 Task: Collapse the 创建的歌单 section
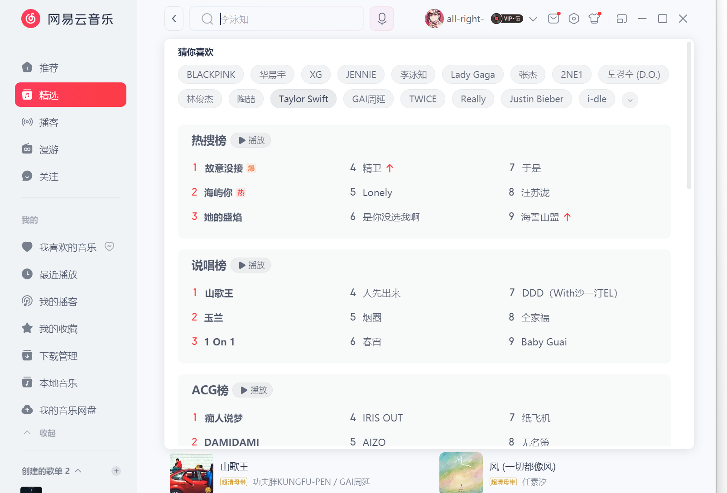78,471
